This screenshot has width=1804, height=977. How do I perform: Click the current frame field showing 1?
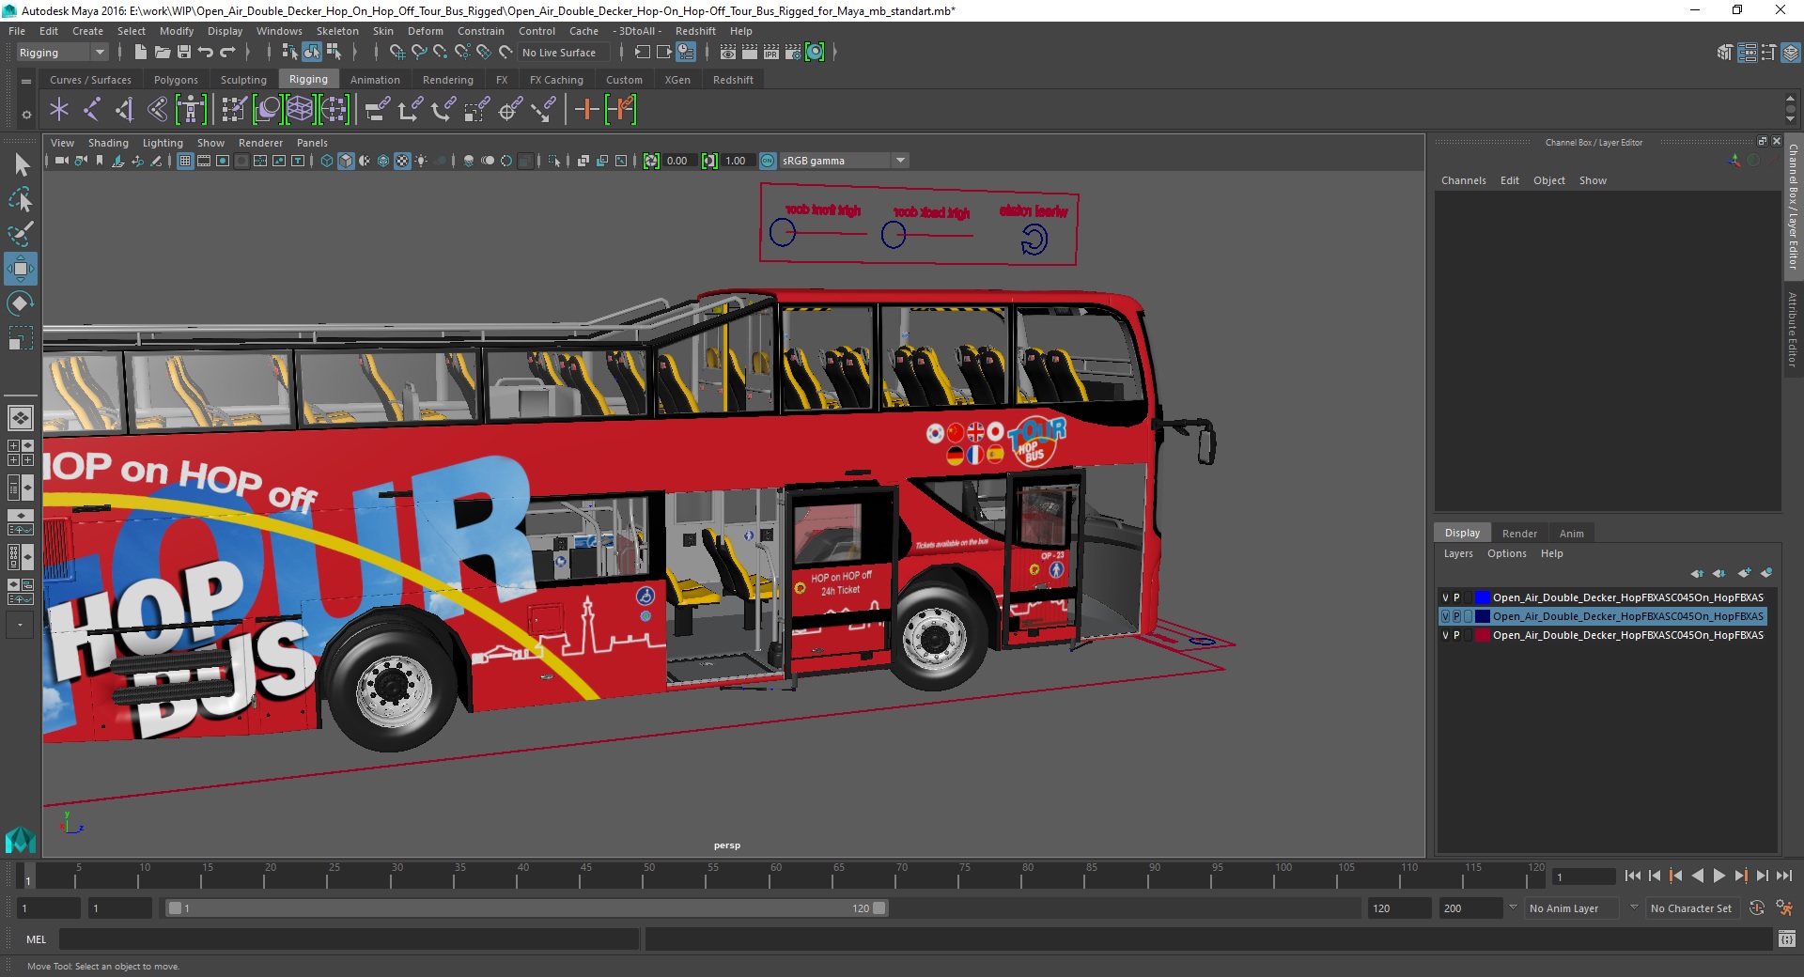click(x=1584, y=876)
